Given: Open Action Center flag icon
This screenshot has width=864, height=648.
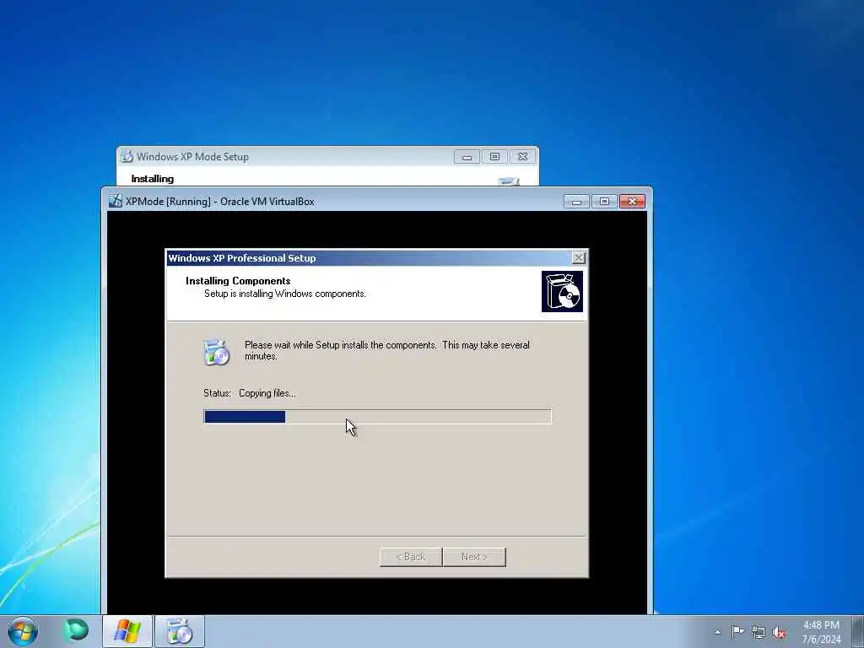Looking at the screenshot, I should click(737, 631).
